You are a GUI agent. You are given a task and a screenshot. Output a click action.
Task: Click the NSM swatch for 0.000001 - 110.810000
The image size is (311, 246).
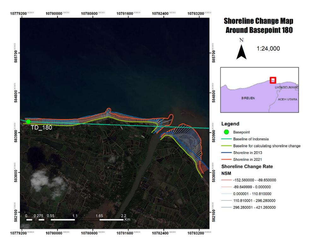(226, 194)
